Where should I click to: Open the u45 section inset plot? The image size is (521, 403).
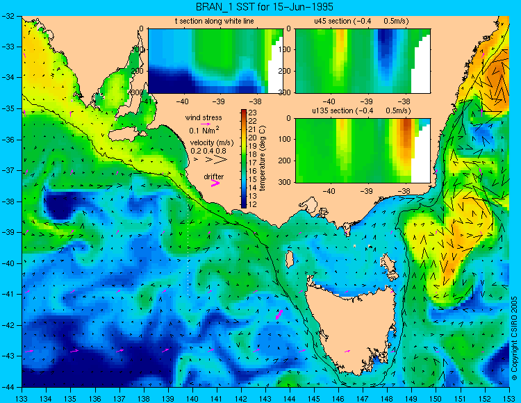click(x=363, y=61)
